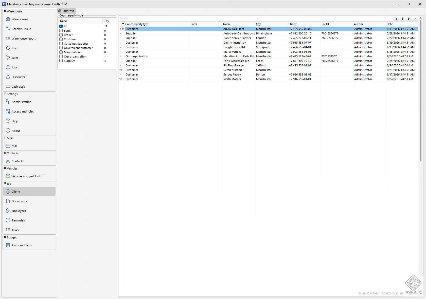Open the Reminders clock icon
426x299 pixels.
pos(8,220)
